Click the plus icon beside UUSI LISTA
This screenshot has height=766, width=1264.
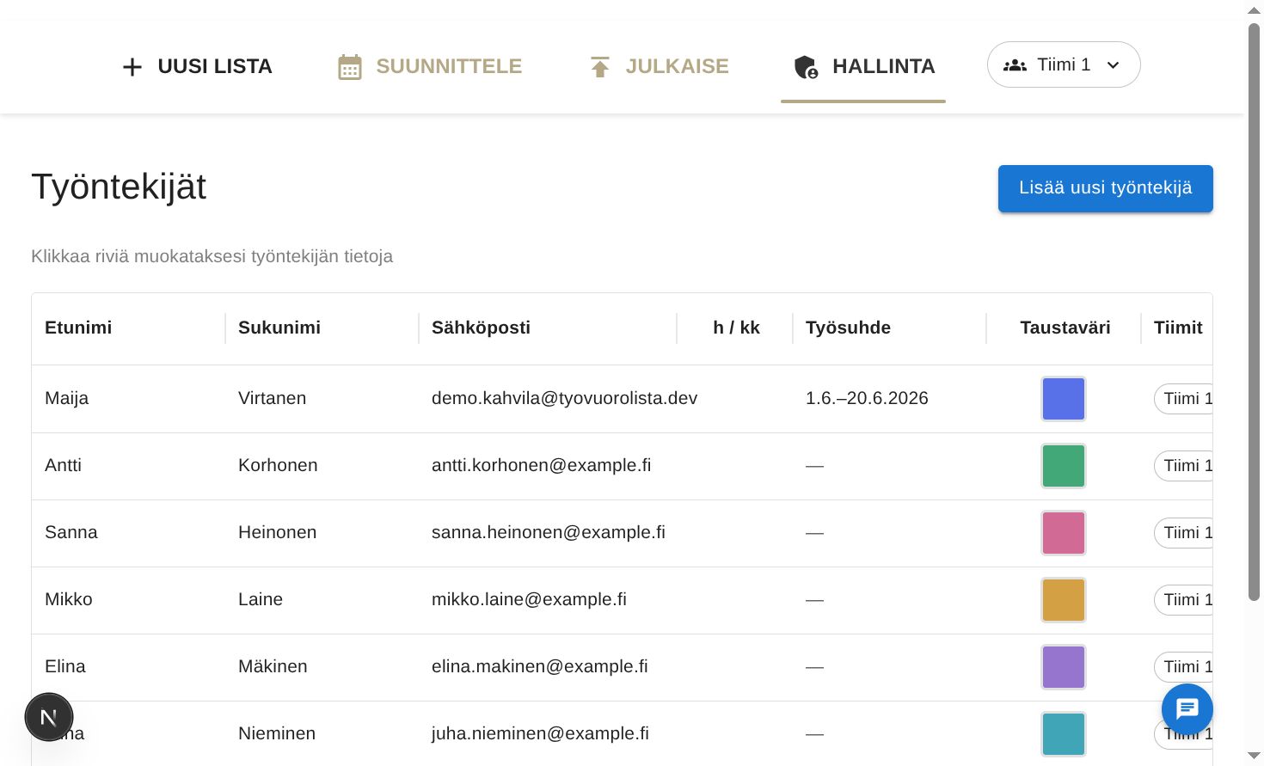[132, 67]
